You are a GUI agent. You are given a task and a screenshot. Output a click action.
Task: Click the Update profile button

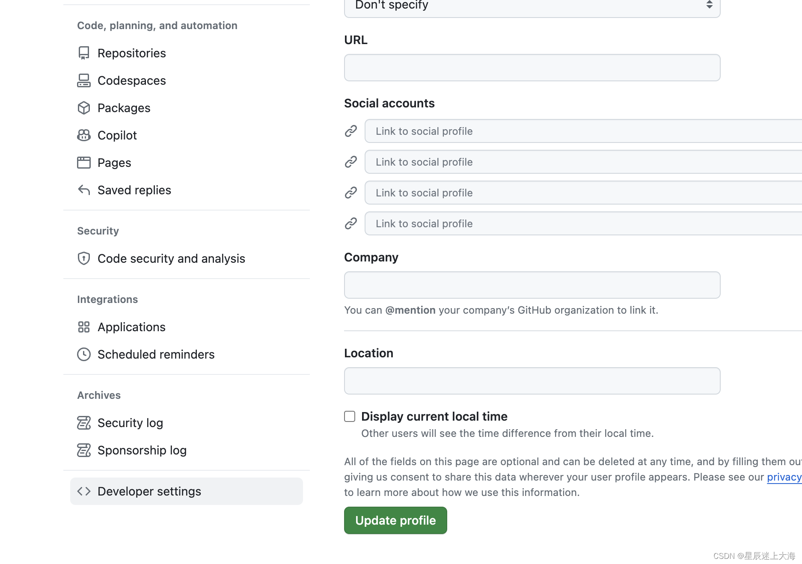point(395,520)
